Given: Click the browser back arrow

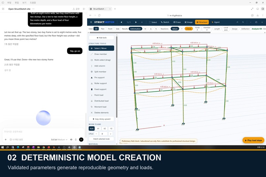Looking at the screenshot, I should tap(90, 15).
